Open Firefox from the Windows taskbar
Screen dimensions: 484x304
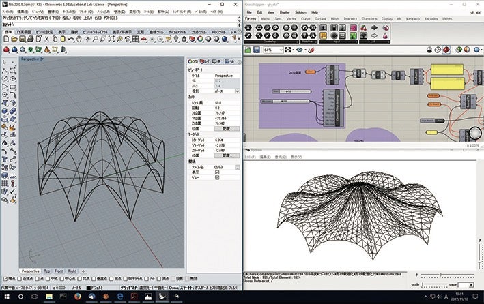pos(77,297)
